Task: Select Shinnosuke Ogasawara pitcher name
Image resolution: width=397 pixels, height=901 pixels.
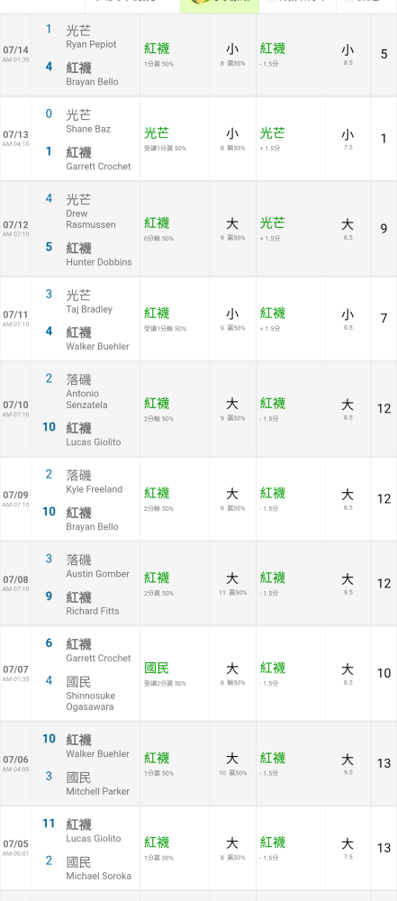Action: point(90,701)
